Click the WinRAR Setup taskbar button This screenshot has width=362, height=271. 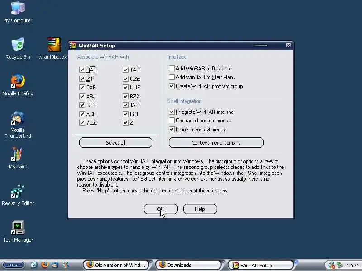[x=261, y=265]
